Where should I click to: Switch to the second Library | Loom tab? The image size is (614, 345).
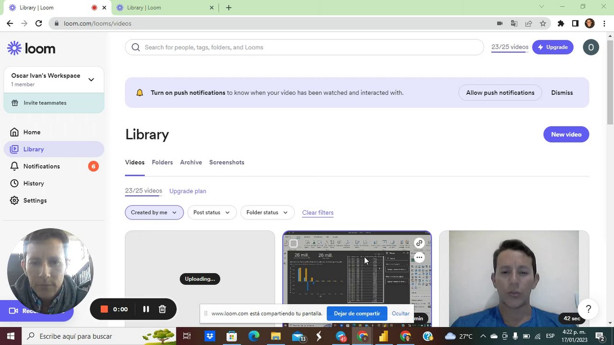165,8
